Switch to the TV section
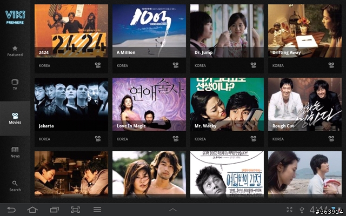This screenshot has width=346, height=216. pos(15,85)
